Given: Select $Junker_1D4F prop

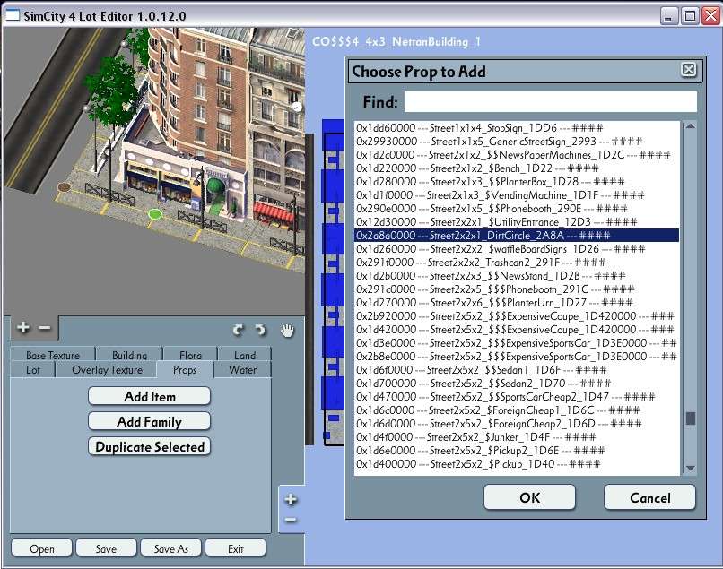Looking at the screenshot, I should (x=517, y=436).
